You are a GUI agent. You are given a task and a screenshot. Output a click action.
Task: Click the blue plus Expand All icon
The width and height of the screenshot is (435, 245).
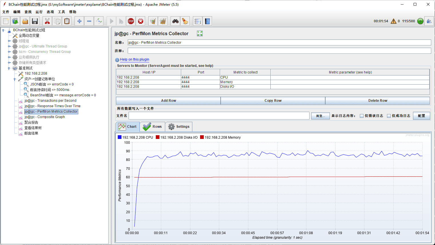[79, 21]
